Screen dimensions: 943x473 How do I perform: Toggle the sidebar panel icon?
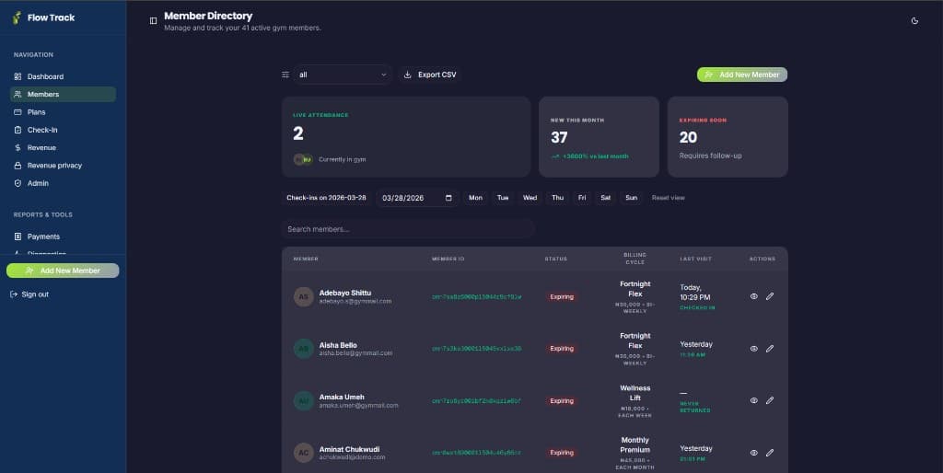click(x=154, y=20)
